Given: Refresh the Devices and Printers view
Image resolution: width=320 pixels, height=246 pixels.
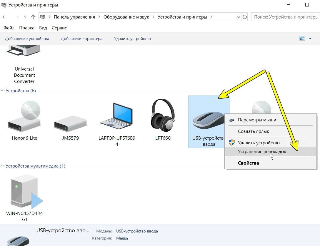Looking at the screenshot, I should [244, 17].
